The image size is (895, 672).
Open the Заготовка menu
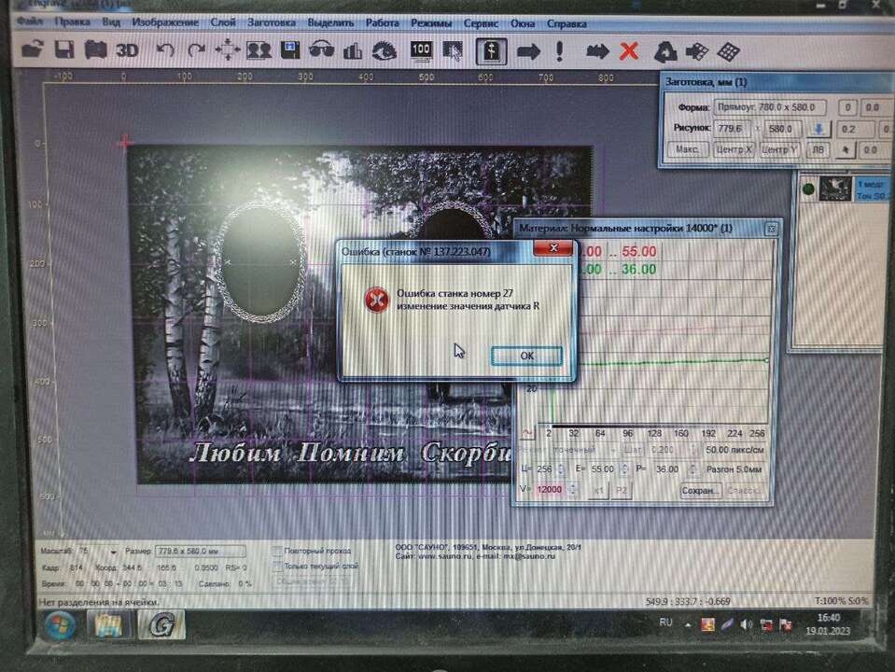273,21
